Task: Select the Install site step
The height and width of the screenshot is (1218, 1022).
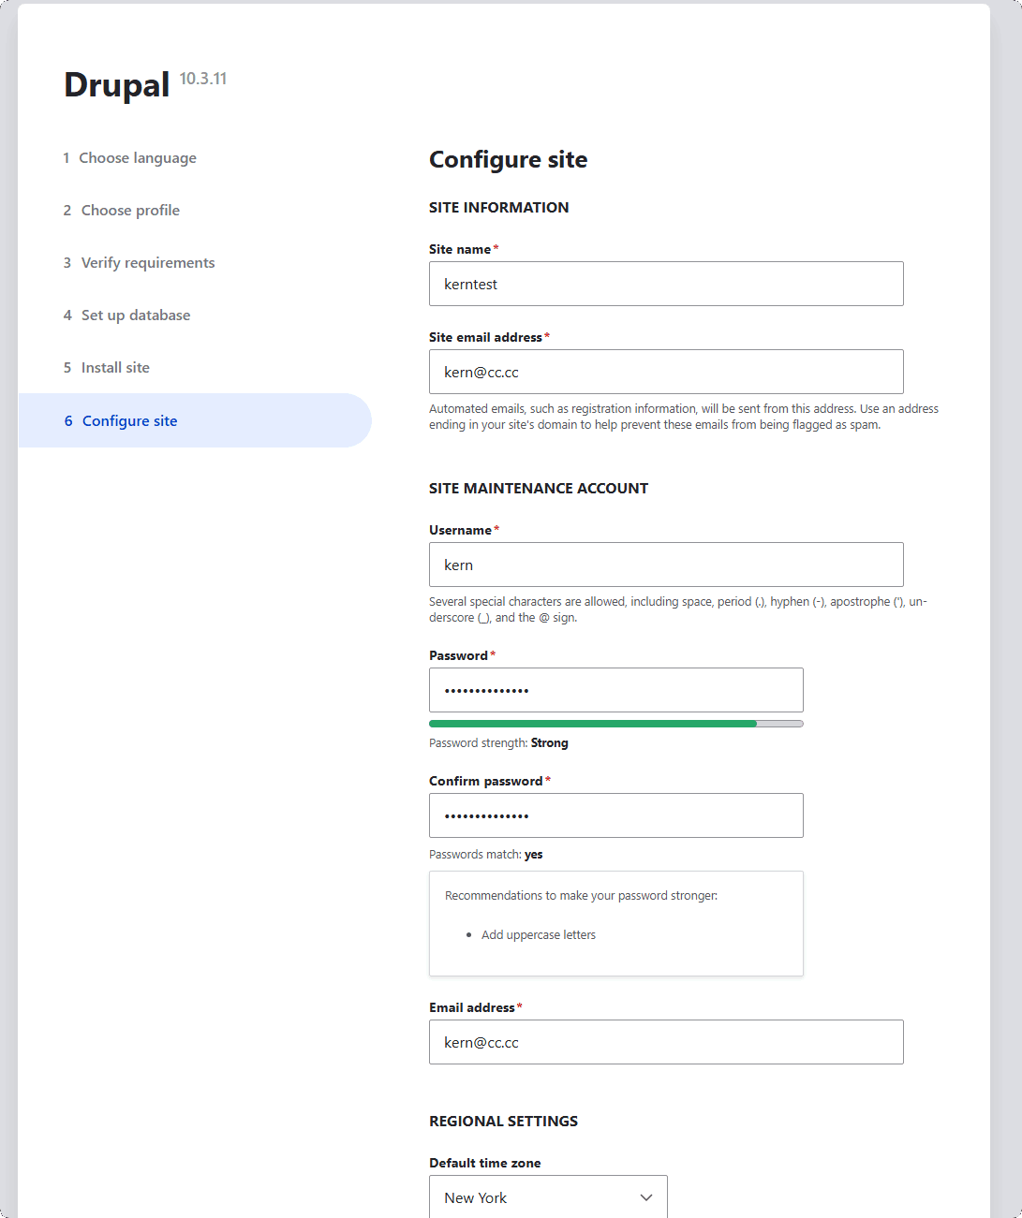Action: pos(115,368)
